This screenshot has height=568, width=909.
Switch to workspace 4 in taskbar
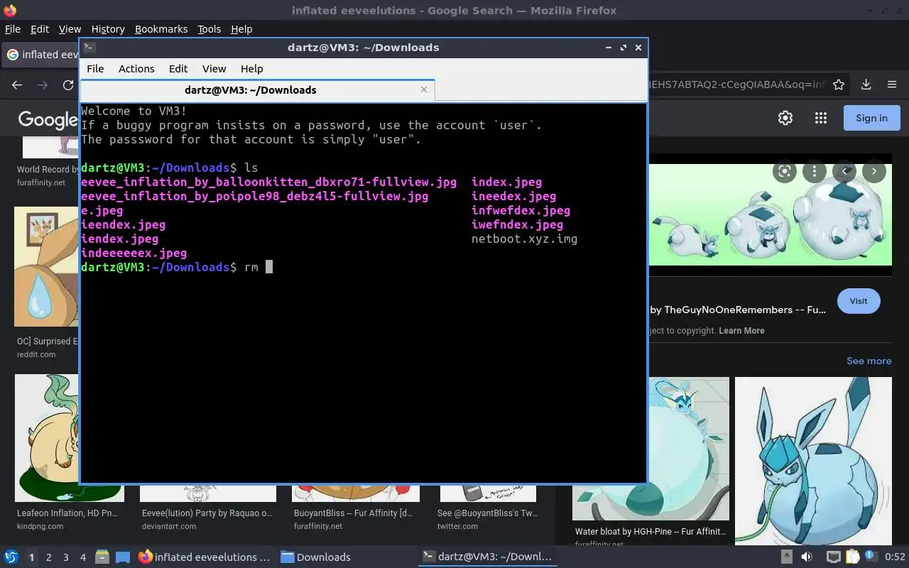tap(83, 557)
